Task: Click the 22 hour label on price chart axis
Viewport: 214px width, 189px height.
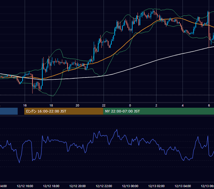Action: click(104, 106)
